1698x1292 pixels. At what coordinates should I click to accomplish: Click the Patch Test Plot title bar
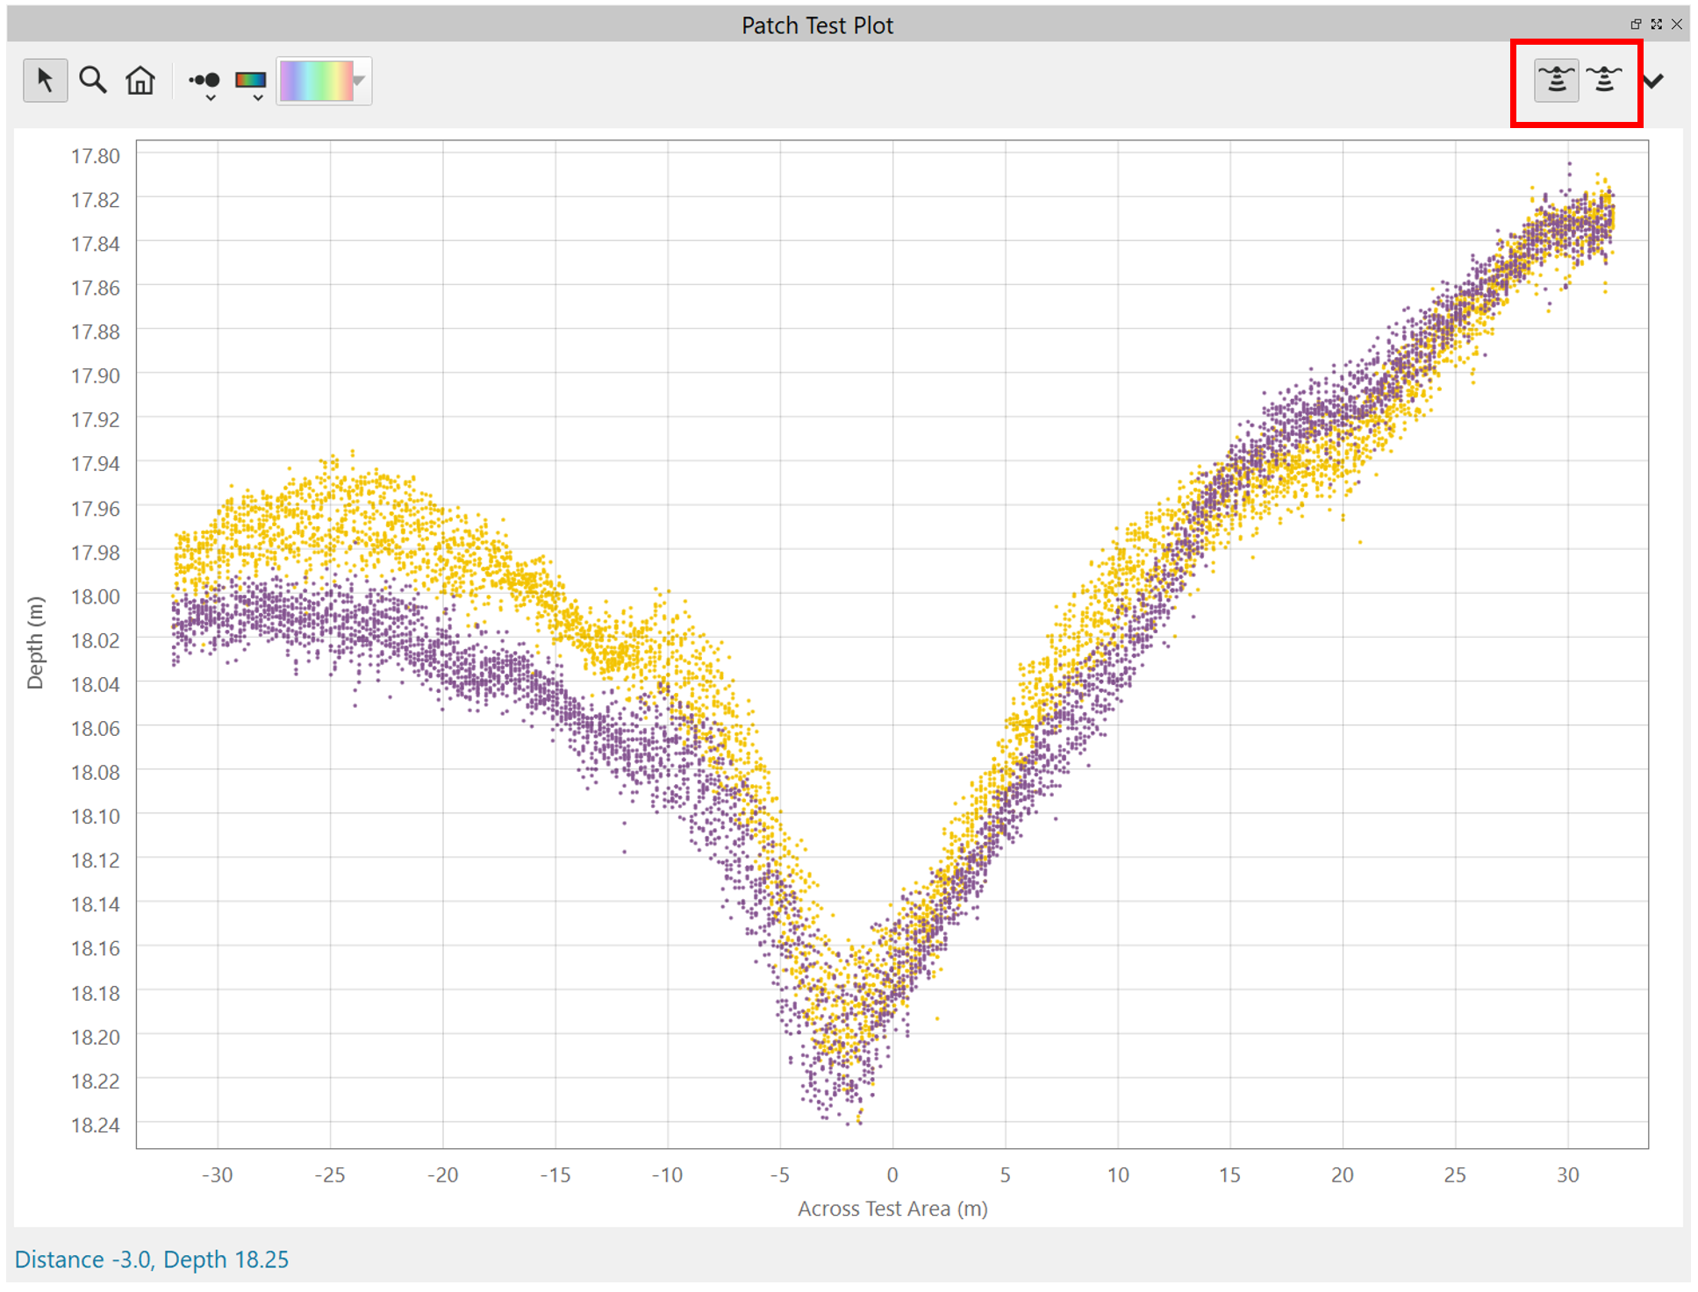tap(816, 25)
